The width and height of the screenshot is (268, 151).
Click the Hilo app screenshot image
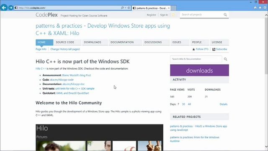(x=99, y=138)
